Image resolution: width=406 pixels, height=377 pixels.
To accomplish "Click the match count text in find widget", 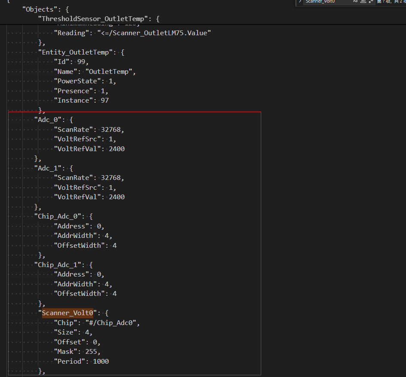I will click(392, 2).
